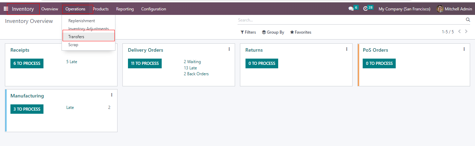Screen dimensions: 475x146
Task: Open the conversations messages icon
Action: pyautogui.click(x=351, y=9)
